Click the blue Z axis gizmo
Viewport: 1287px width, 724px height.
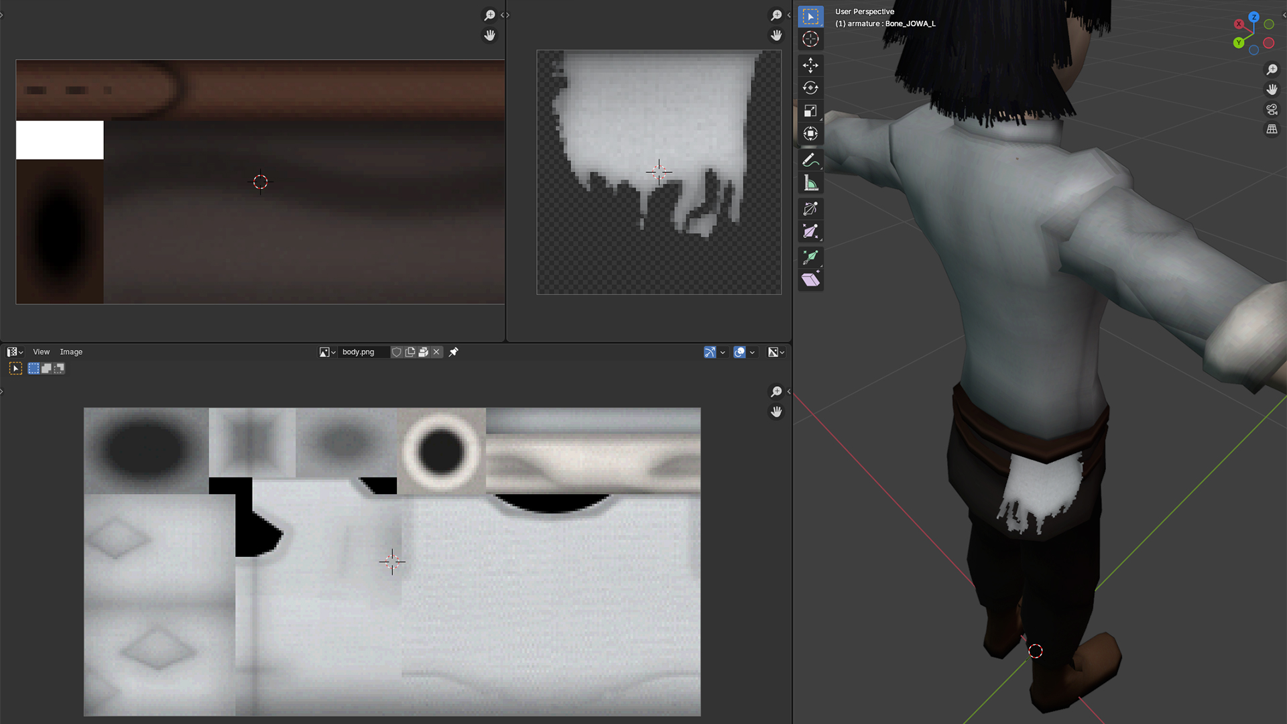pos(1253,17)
